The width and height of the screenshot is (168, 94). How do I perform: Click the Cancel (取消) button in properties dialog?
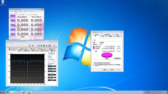[112, 70]
